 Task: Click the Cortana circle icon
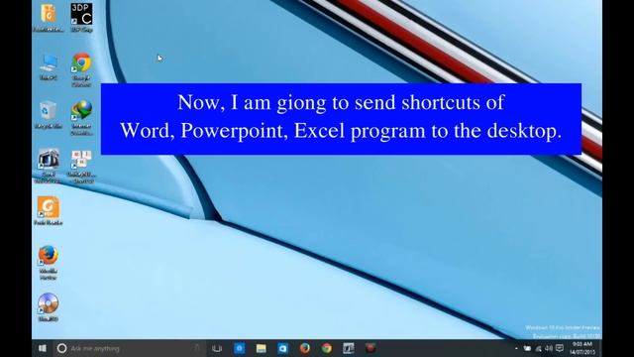(x=61, y=348)
